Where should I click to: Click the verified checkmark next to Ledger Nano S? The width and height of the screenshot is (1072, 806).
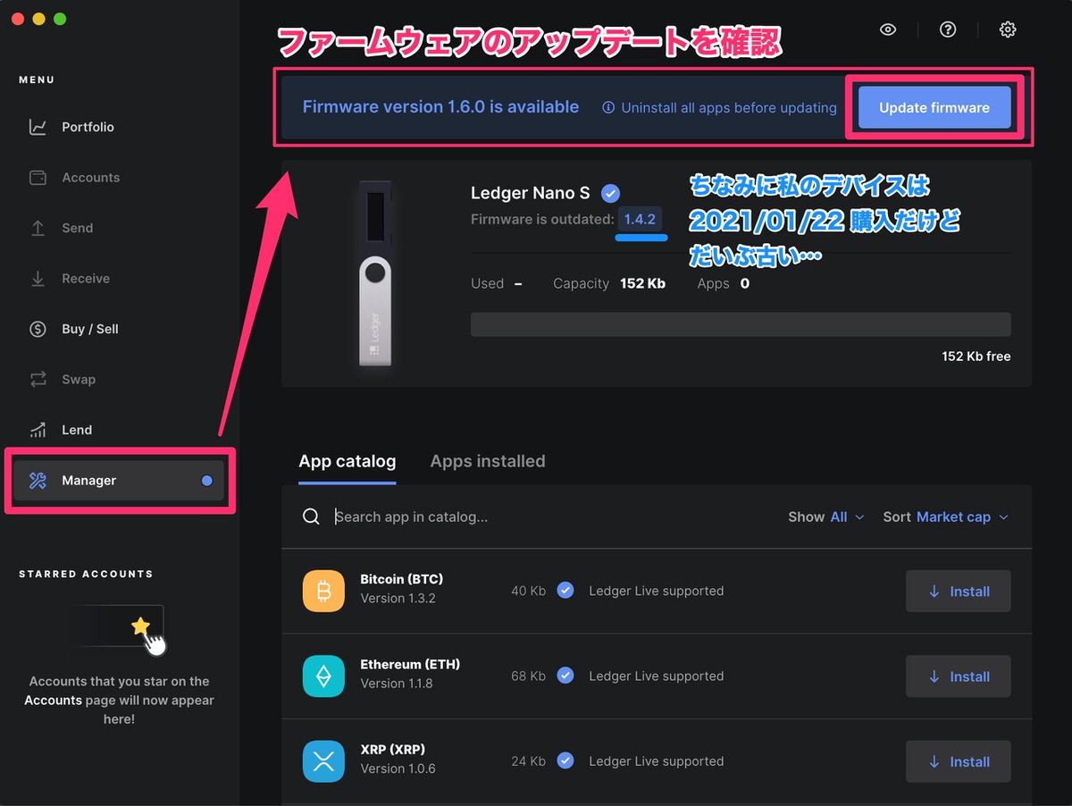click(611, 193)
